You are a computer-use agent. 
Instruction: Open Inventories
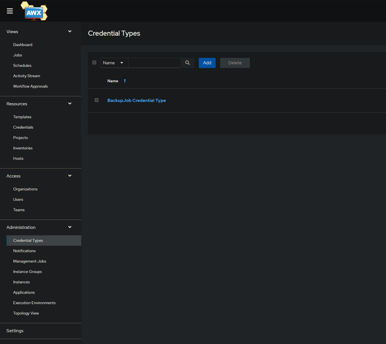click(x=23, y=148)
